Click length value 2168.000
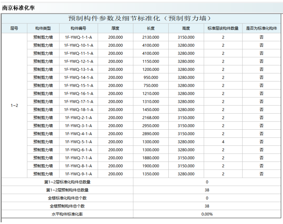The image size is (283, 224). click(x=151, y=117)
